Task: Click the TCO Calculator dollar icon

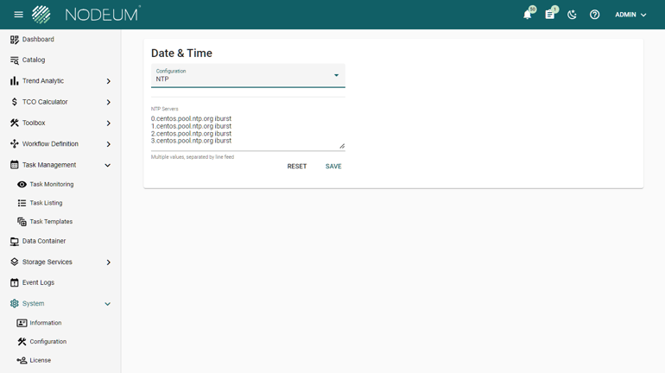Action: (15, 102)
